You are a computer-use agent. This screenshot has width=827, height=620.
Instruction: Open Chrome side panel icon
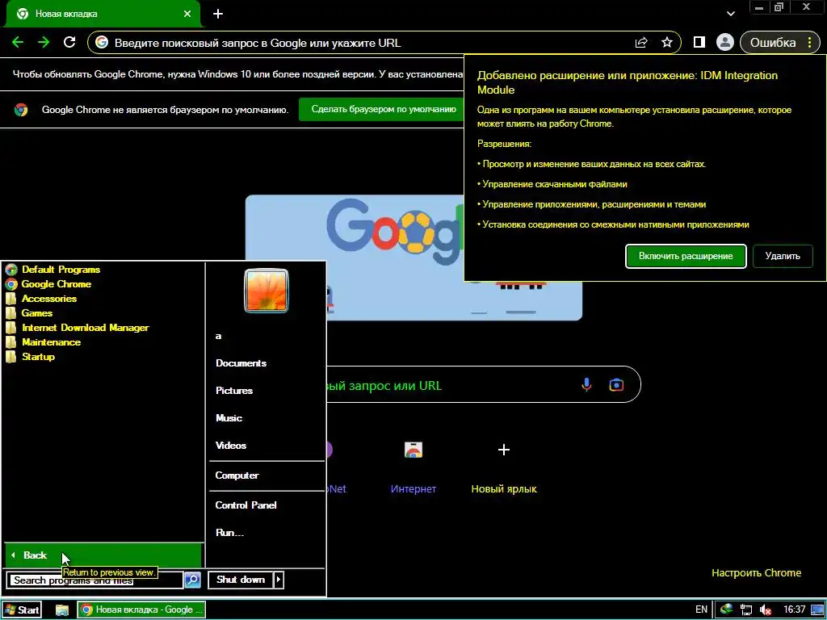click(699, 42)
